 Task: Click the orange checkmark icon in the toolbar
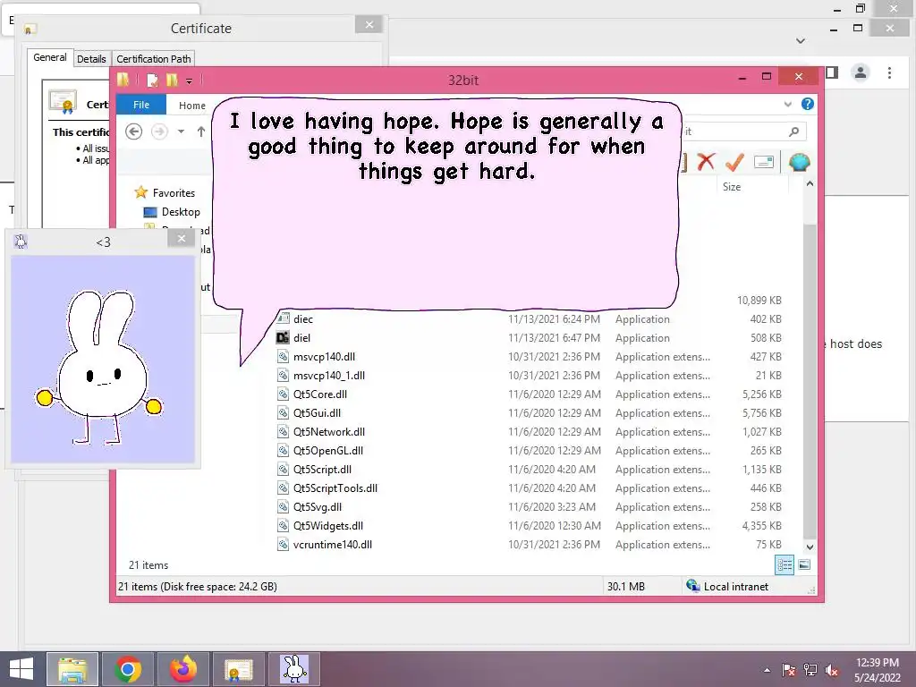[734, 162]
